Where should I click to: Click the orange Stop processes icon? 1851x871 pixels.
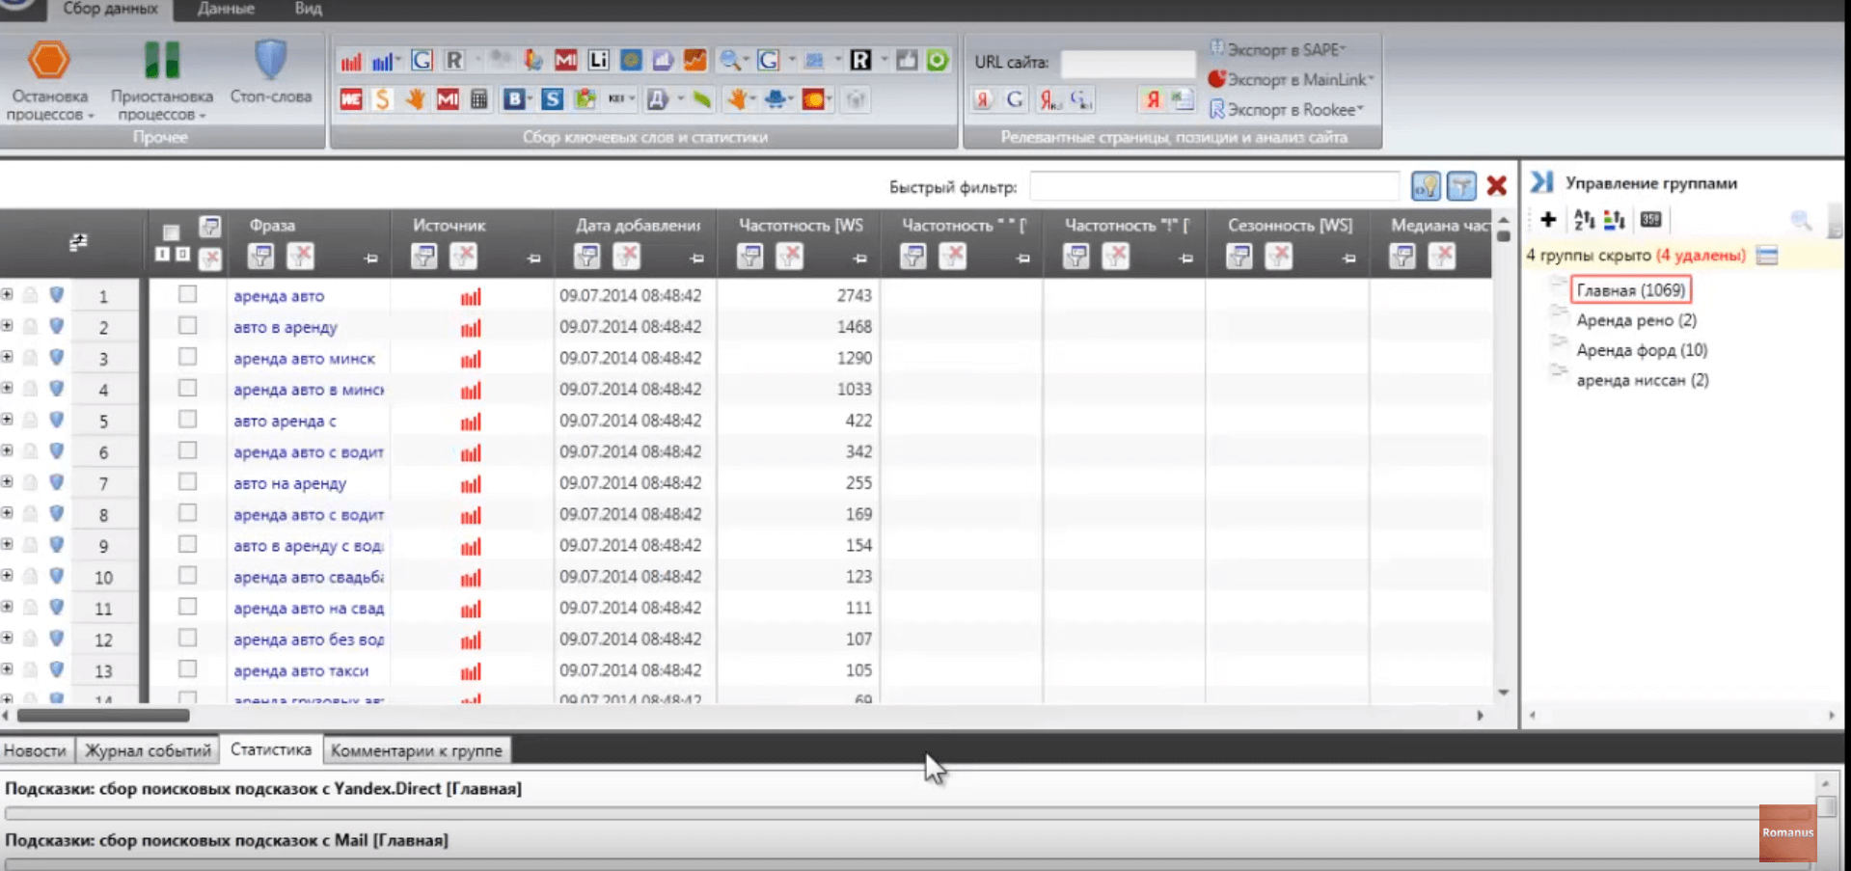[48, 61]
